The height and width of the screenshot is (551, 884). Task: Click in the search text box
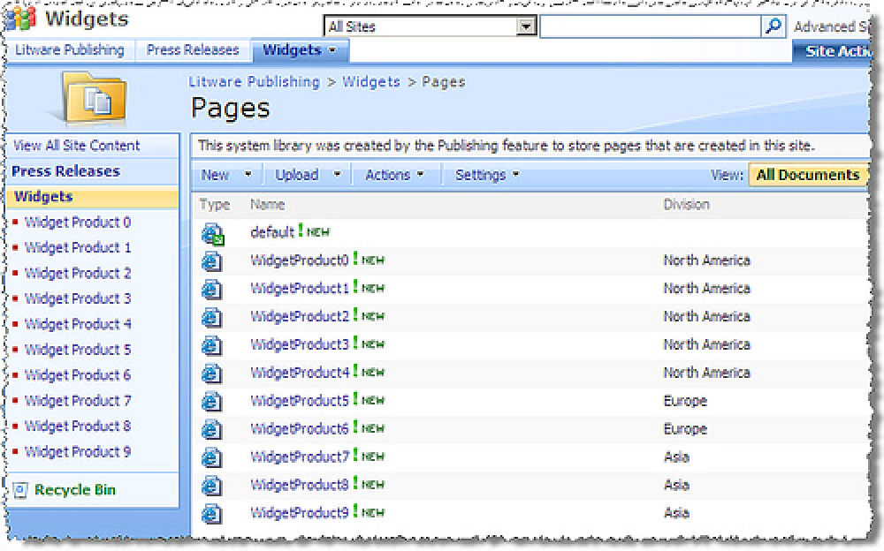[x=650, y=26]
